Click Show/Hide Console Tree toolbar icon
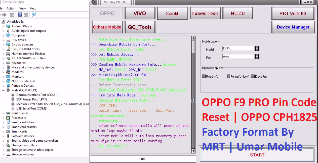The height and width of the screenshot is (163, 318). [x=12, y=15]
